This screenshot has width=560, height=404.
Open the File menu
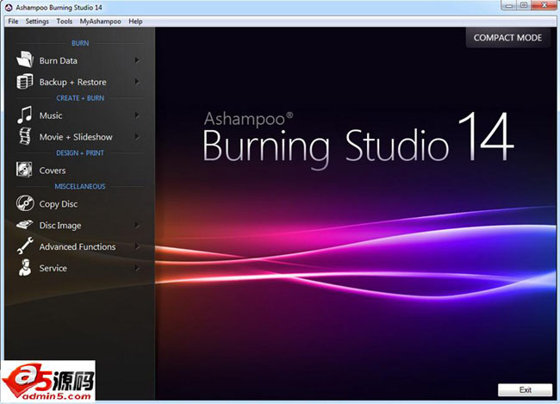point(13,22)
